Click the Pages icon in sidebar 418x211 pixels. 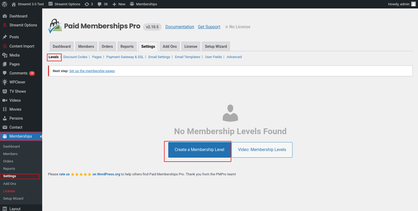pyautogui.click(x=5, y=64)
